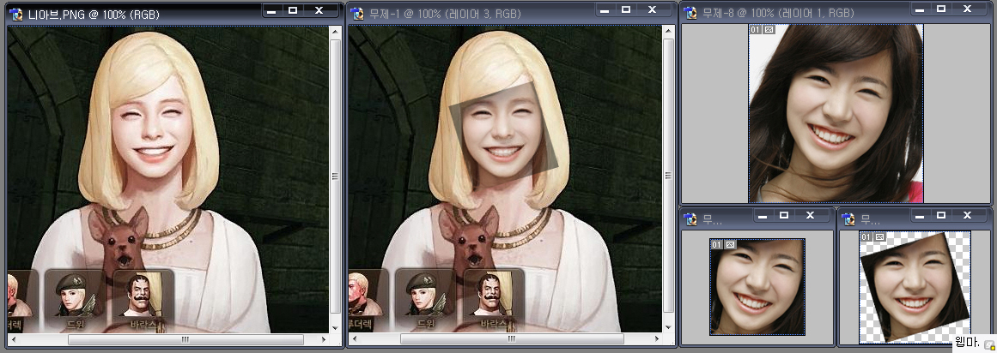This screenshot has height=353, width=997.
Task: Maximize the 니아브.PNG window
Action: point(293,10)
